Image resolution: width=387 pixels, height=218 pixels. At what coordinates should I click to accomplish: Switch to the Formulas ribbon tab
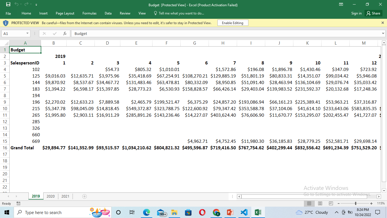89,13
